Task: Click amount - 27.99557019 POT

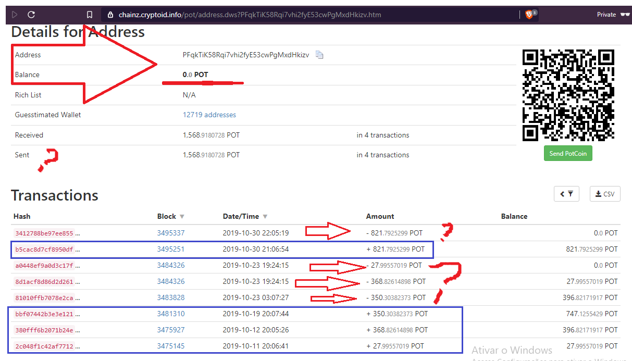Action: pyautogui.click(x=394, y=265)
